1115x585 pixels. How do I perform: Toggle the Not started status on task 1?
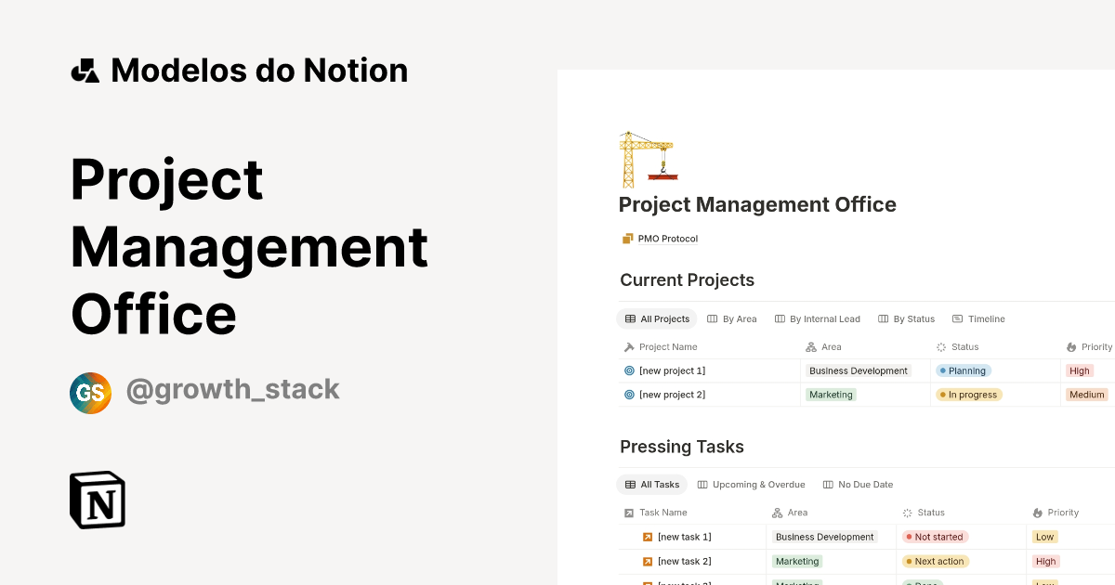[x=934, y=537]
